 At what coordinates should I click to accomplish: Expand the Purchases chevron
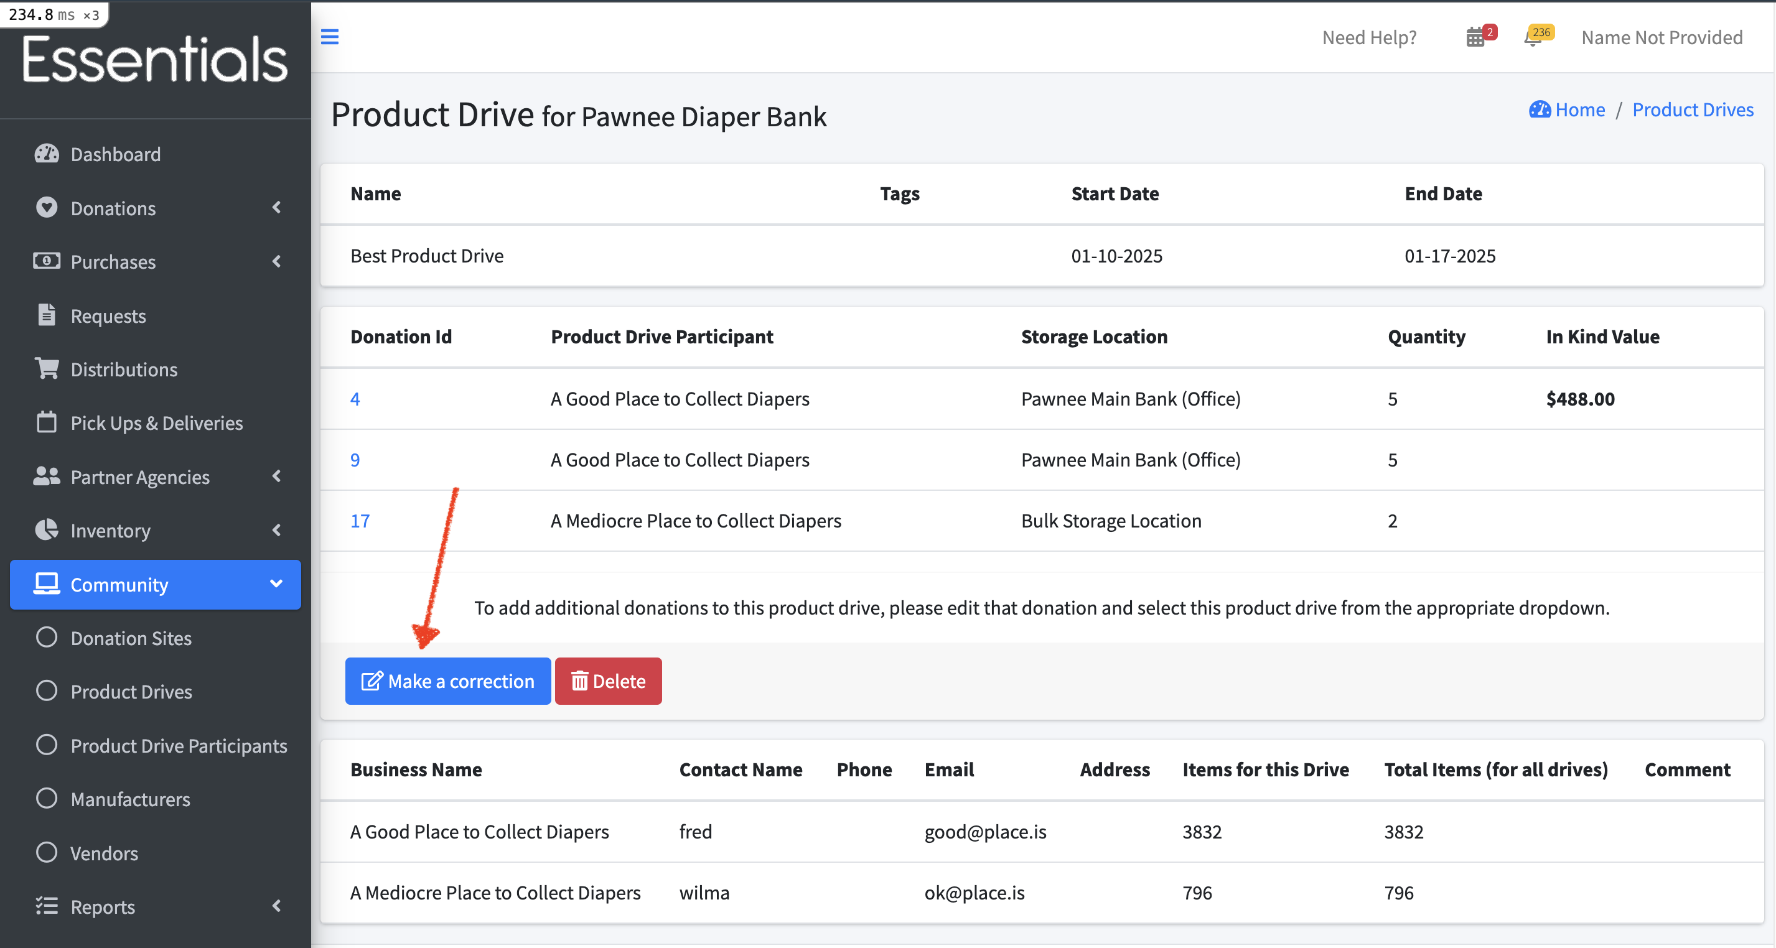(x=276, y=261)
